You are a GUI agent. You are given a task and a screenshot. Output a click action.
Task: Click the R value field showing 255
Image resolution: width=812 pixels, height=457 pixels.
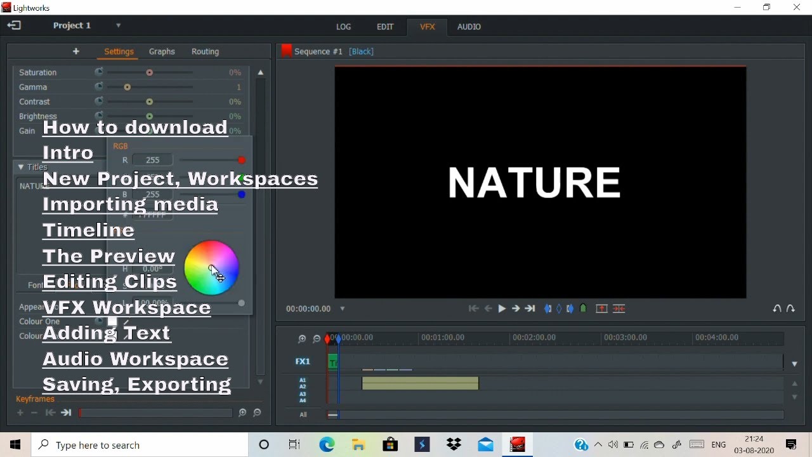pos(153,160)
